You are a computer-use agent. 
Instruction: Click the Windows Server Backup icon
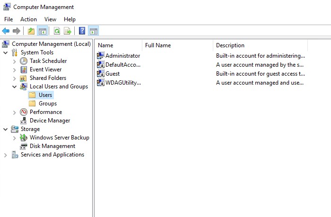coord(24,138)
